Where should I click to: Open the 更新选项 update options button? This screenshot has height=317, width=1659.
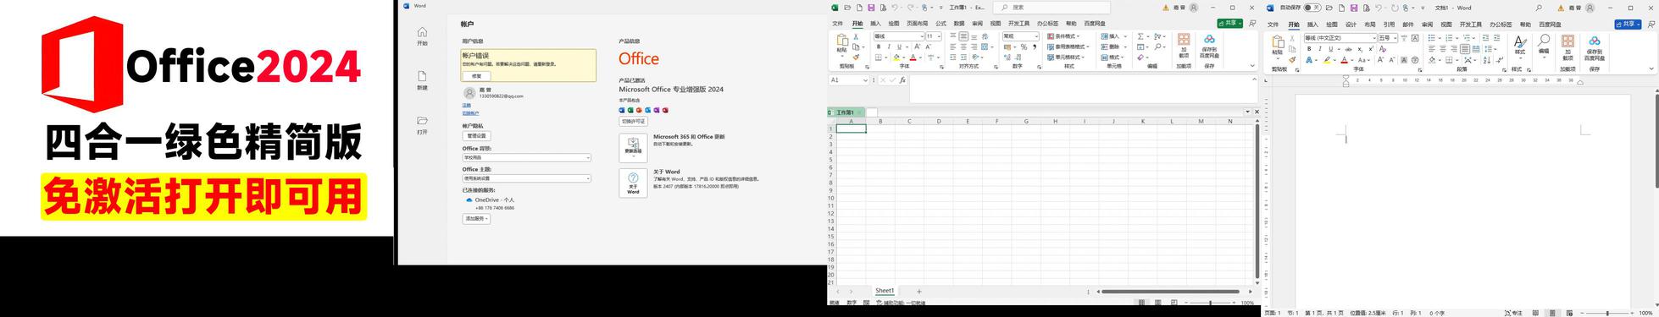click(x=633, y=148)
